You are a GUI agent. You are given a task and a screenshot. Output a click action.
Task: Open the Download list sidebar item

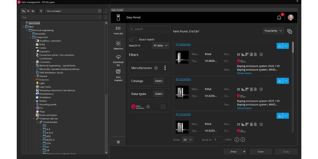[118, 60]
